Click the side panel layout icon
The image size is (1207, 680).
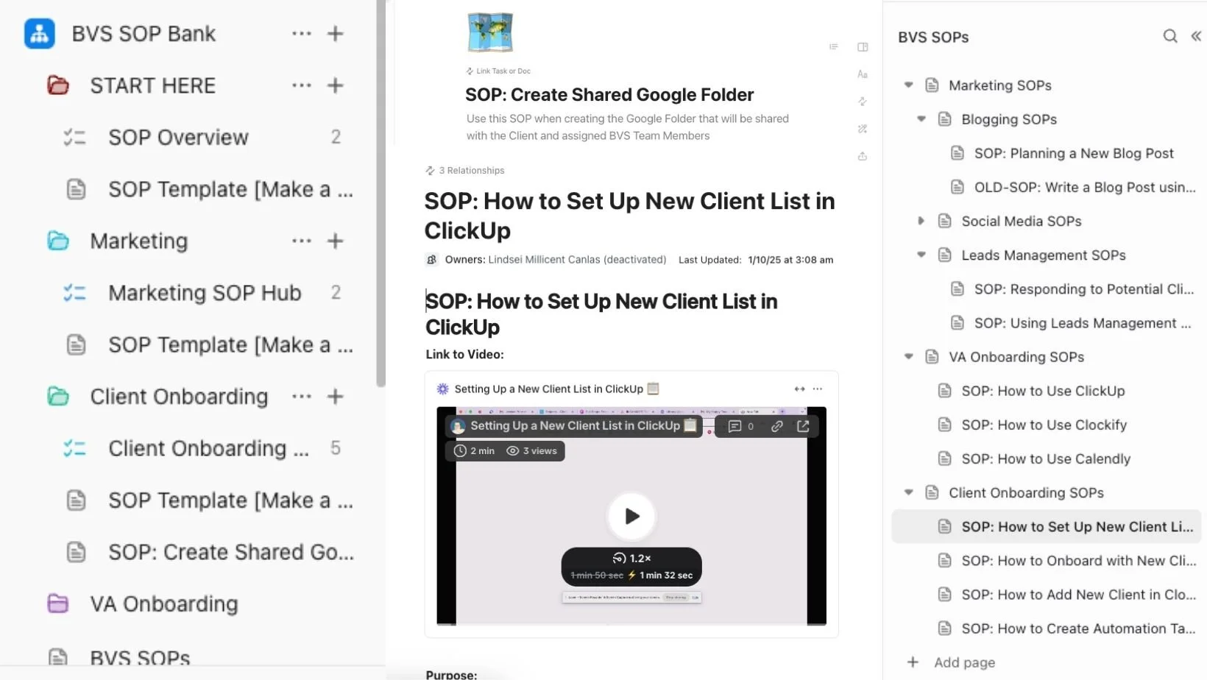point(863,47)
